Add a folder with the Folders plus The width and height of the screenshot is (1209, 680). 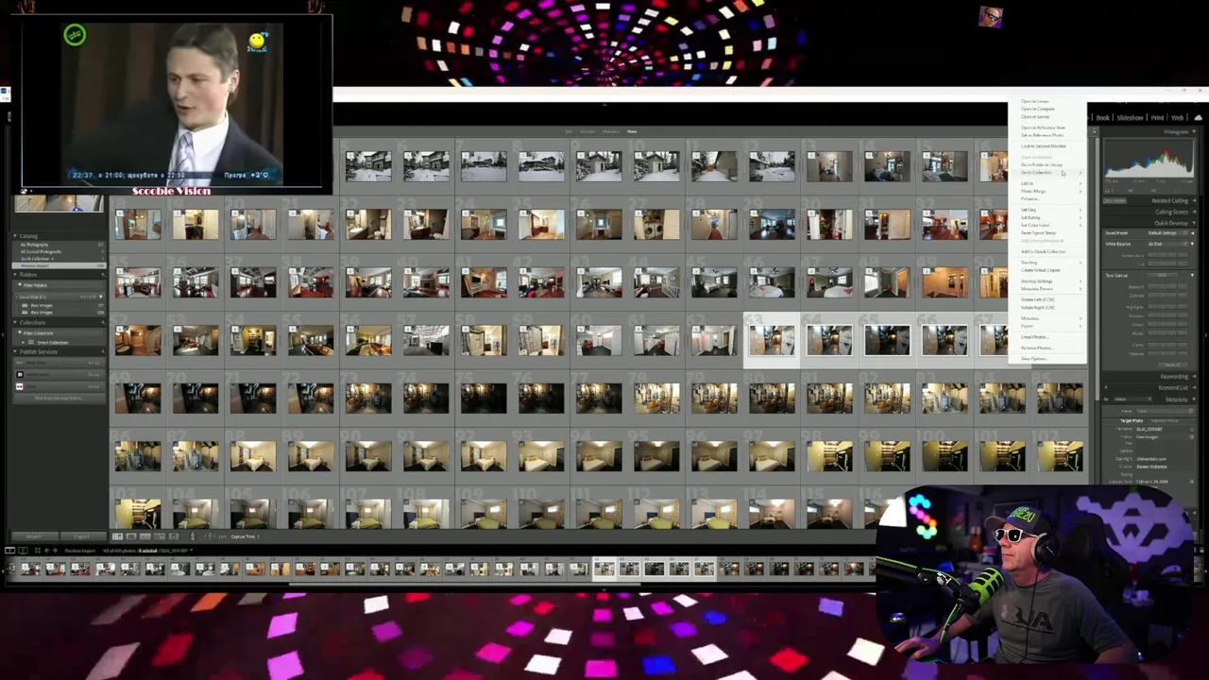[x=102, y=275]
